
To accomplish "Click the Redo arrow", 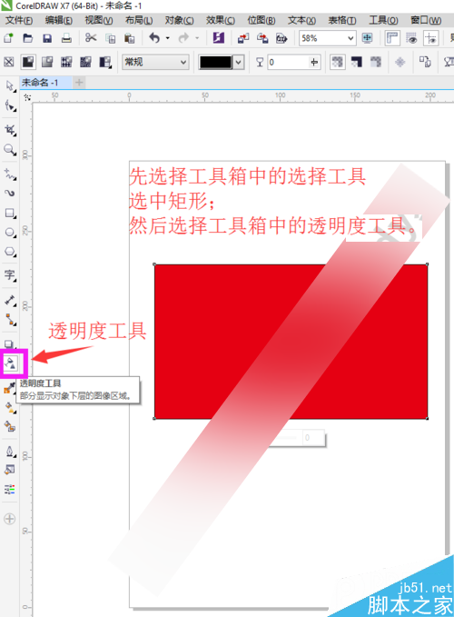I will point(183,38).
